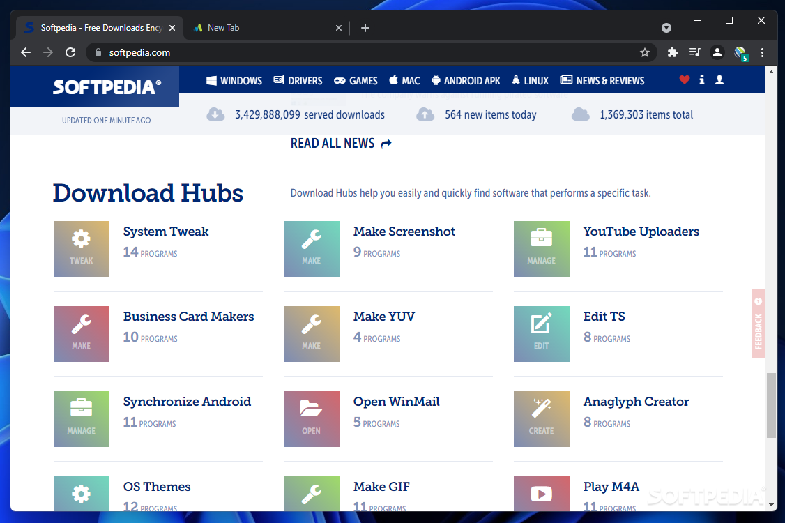Open the Feedback side tab

758,324
